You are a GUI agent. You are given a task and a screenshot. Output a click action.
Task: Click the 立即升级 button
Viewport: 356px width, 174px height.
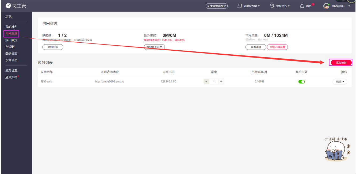click(53, 47)
